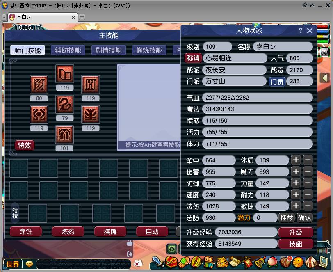Click the 魔法 value 3143/3143
Image resolution: width=333 pixels, height=272 pixels.
258,109
